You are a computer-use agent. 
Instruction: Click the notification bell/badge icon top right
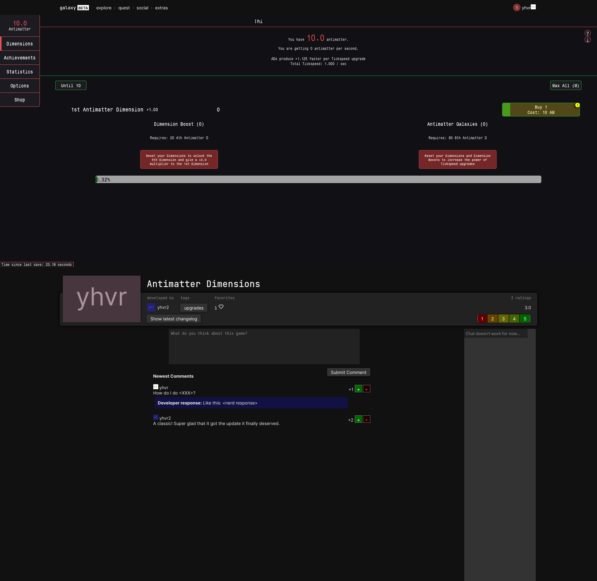click(516, 7)
